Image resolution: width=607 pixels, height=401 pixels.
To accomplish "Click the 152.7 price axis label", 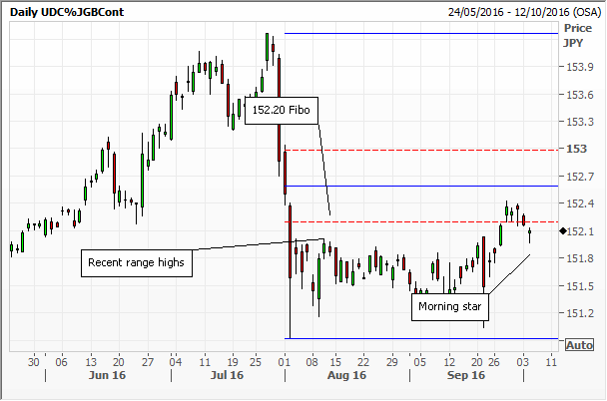I will coord(580,177).
